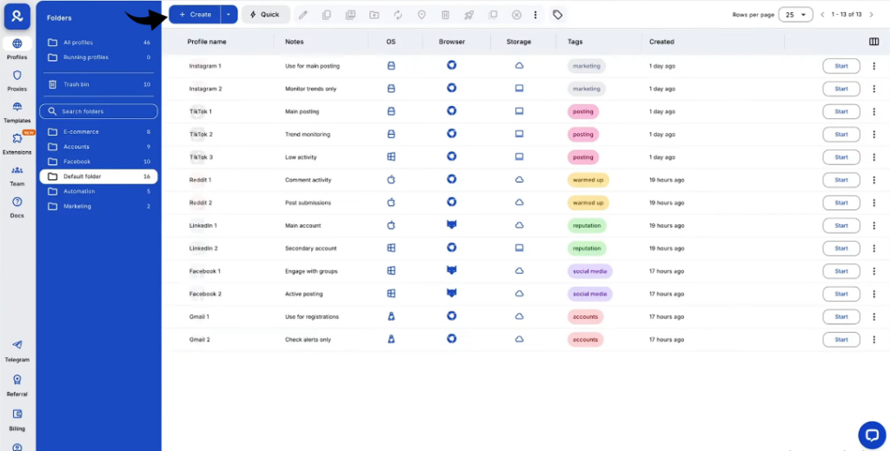The image size is (890, 451).
Task: Click the copy profiles toolbar icon
Action: click(x=327, y=15)
